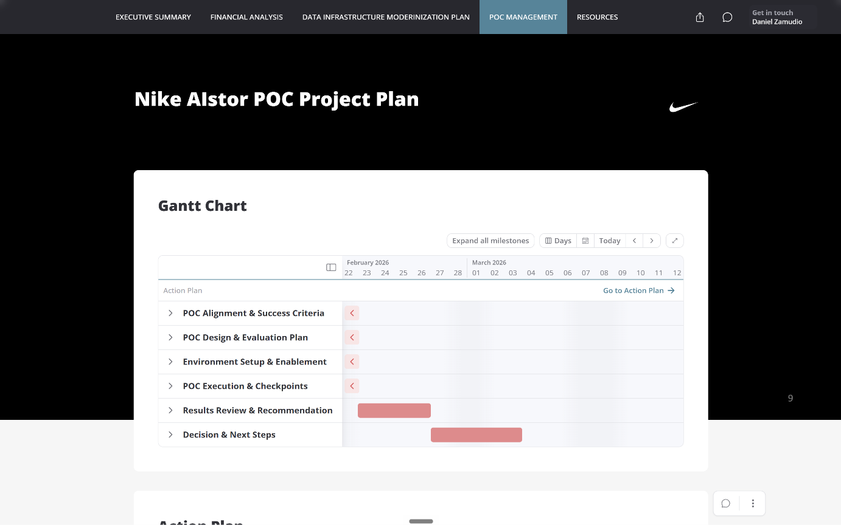Screen dimensions: 841x525
Task: Click the Today button
Action: click(x=610, y=241)
